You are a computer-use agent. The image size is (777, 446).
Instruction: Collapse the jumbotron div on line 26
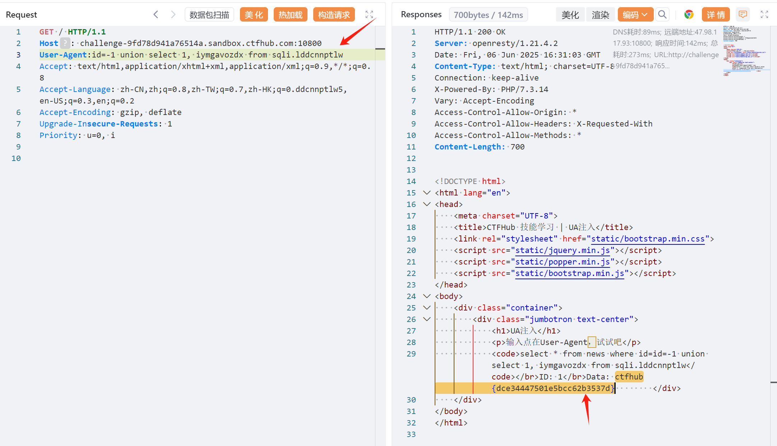click(x=427, y=319)
